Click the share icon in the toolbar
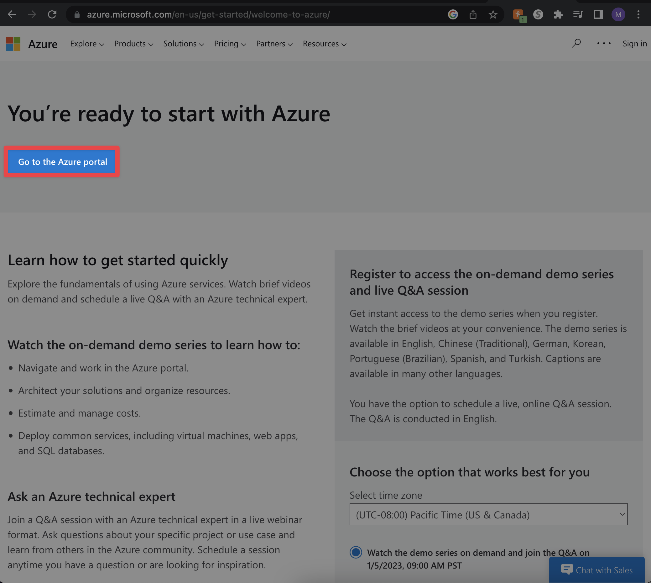This screenshot has height=583, width=651. pos(473,14)
